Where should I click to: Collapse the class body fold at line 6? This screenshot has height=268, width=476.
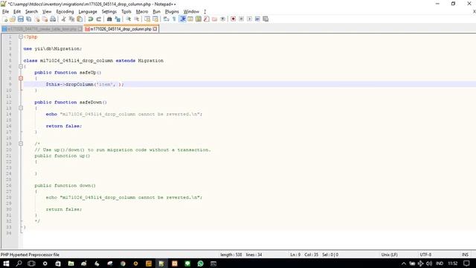[21, 66]
